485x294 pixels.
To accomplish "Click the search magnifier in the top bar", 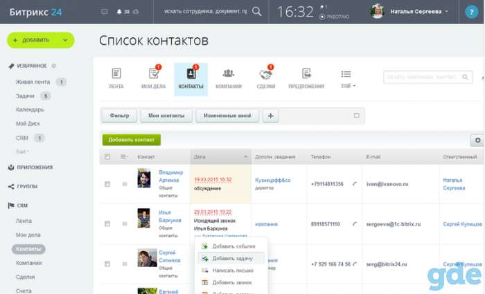I will click(257, 12).
